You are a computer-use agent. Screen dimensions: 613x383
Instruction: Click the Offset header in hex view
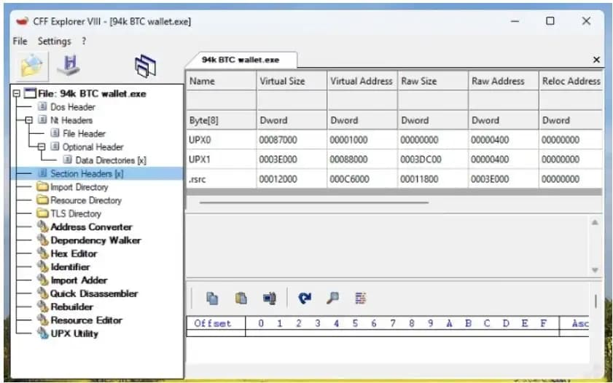click(213, 323)
